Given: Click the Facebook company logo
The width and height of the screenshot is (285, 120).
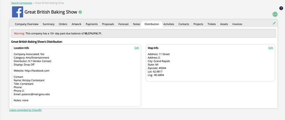Looking at the screenshot, I should pos(18,12).
